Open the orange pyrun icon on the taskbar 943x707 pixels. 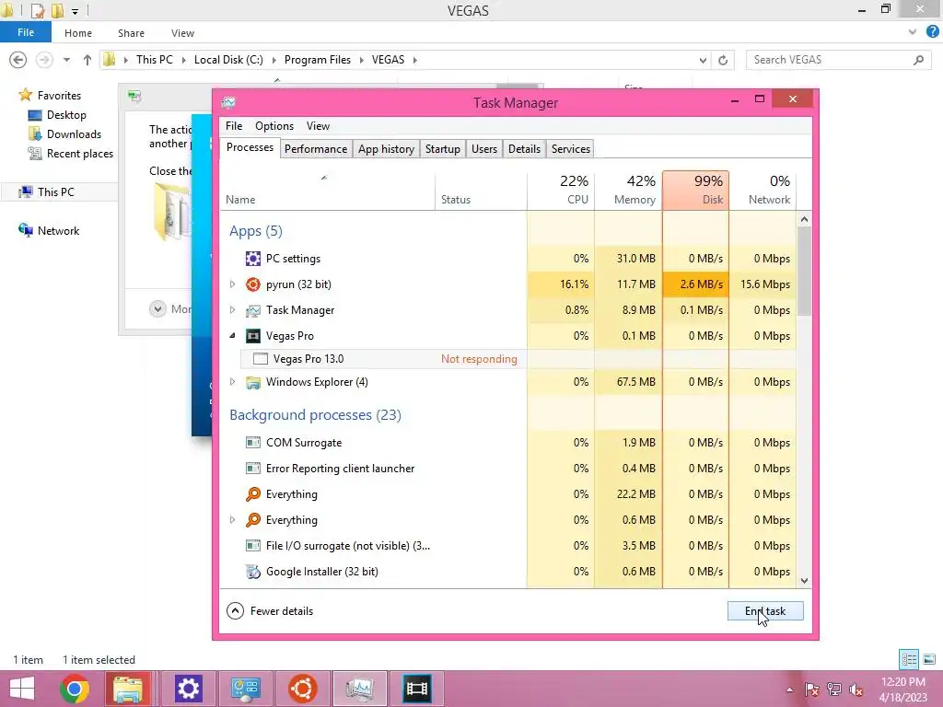[302, 689]
